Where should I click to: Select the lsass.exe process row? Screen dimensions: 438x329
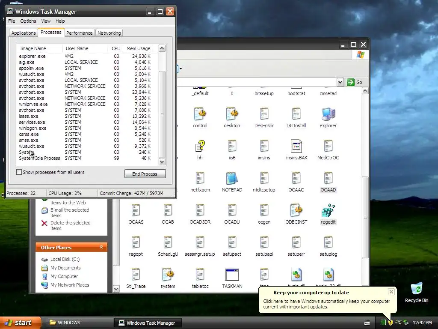(87, 116)
